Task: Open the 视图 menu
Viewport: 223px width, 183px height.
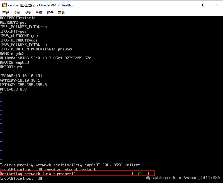Action: pos(28,13)
